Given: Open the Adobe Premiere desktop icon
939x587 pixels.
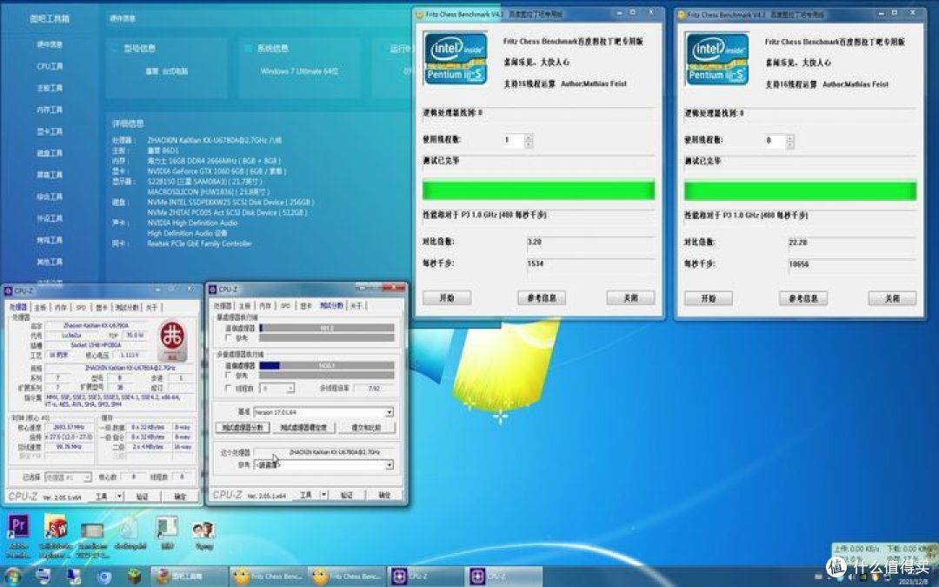Looking at the screenshot, I should (x=18, y=529).
